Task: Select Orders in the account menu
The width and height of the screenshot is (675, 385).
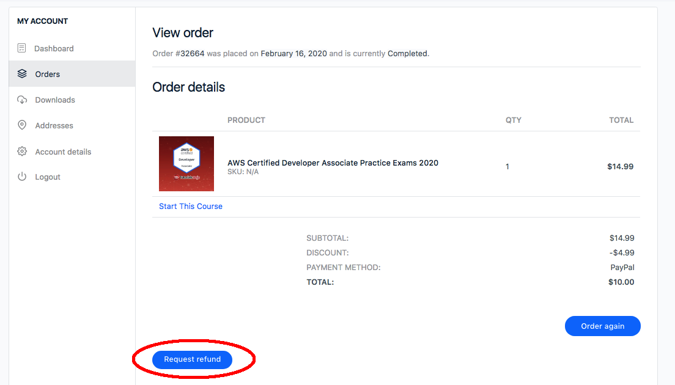Action: coord(48,74)
